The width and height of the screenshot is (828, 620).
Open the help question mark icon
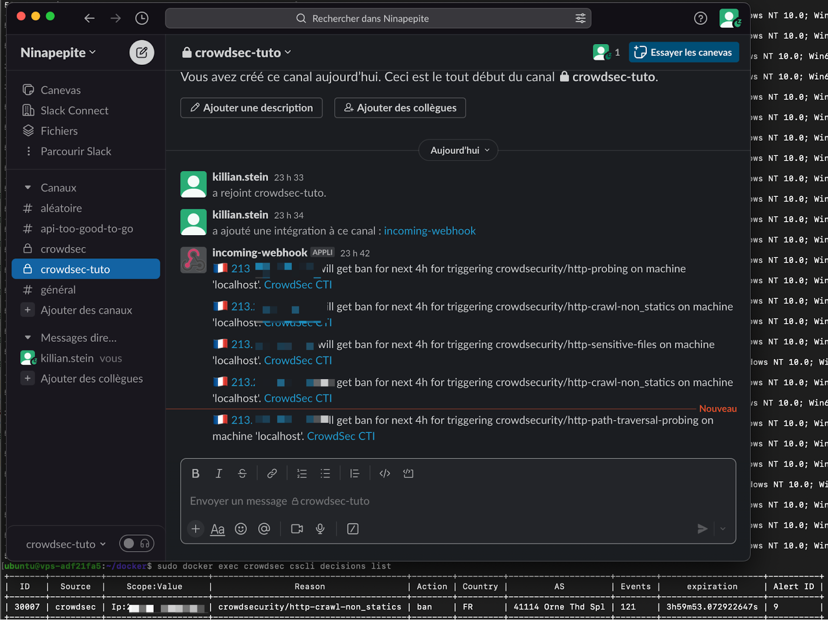pyautogui.click(x=700, y=19)
